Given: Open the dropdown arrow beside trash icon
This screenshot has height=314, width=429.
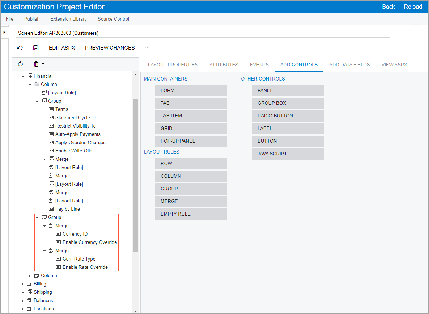Looking at the screenshot, I should [43, 64].
